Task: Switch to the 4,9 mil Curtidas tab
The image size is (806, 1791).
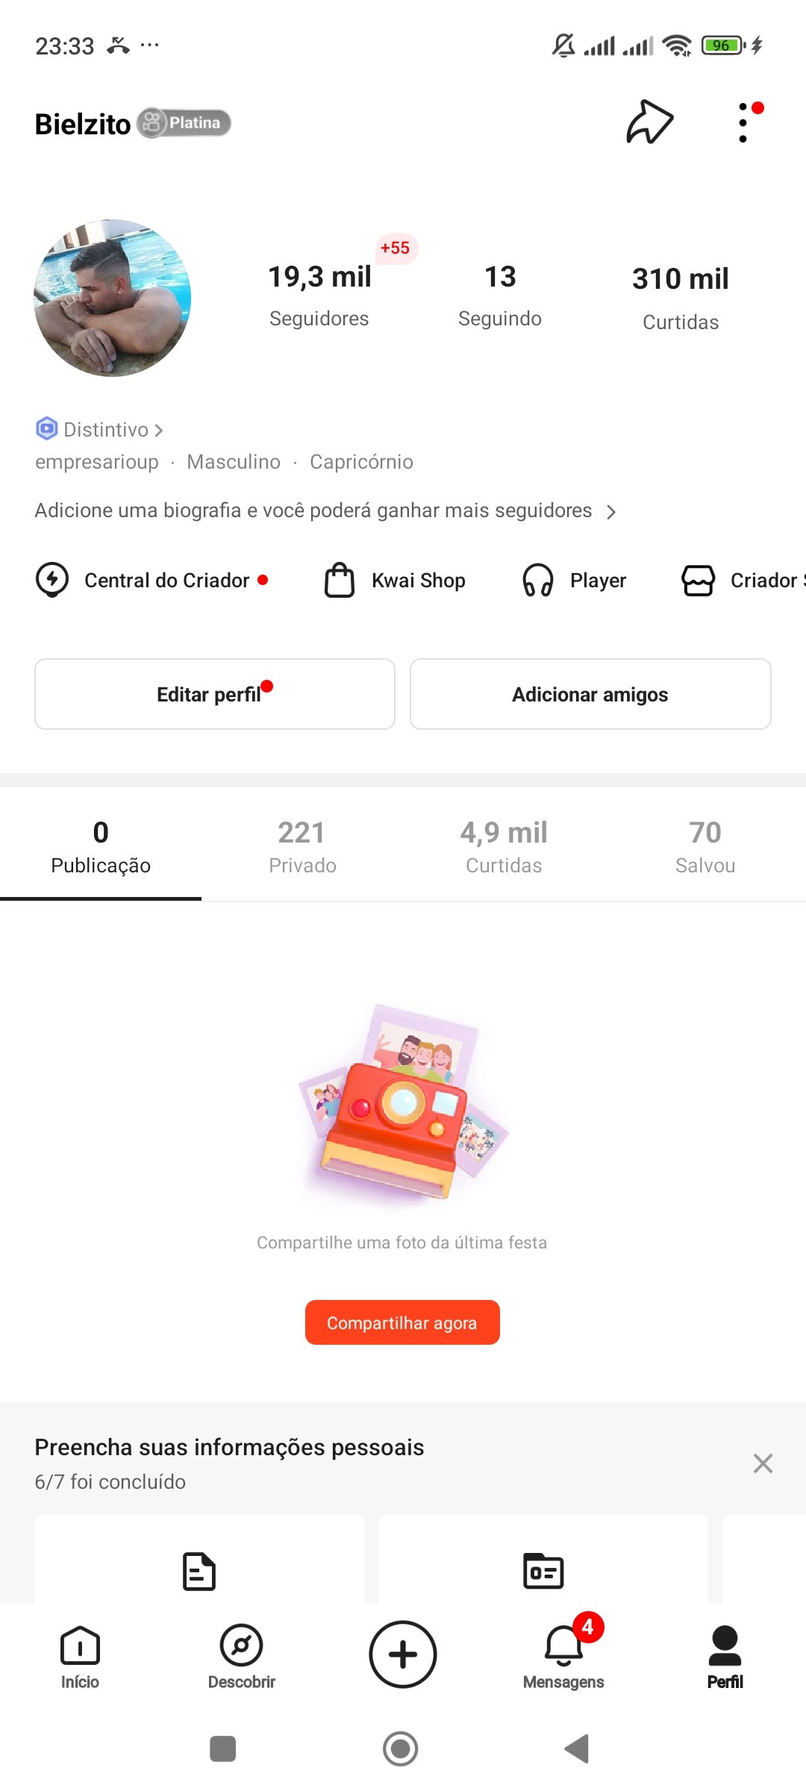Action: coord(504,846)
